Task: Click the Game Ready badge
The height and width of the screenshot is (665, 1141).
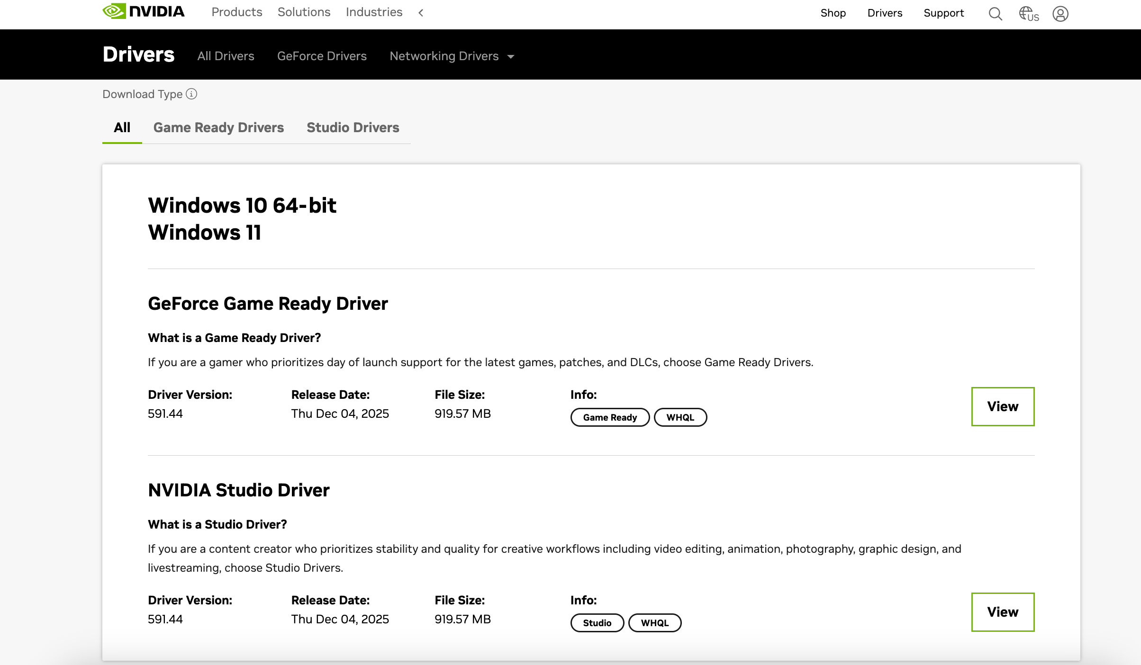Action: (610, 417)
